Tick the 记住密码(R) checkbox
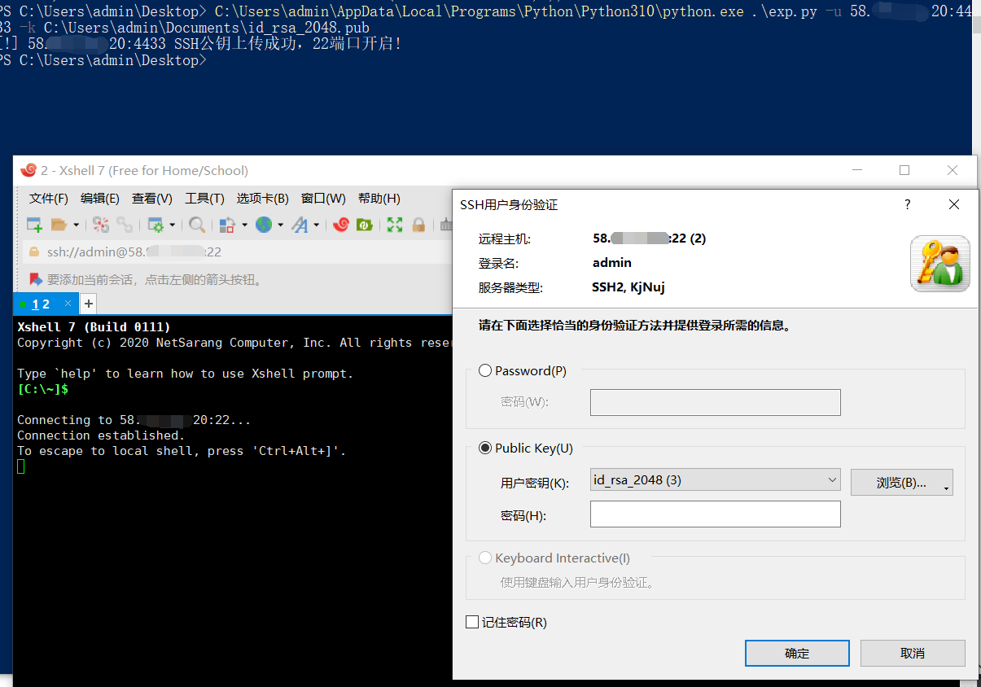 tap(472, 622)
